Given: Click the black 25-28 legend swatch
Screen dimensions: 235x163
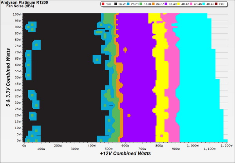Looking at the screenshot, I should click(x=116, y=4).
